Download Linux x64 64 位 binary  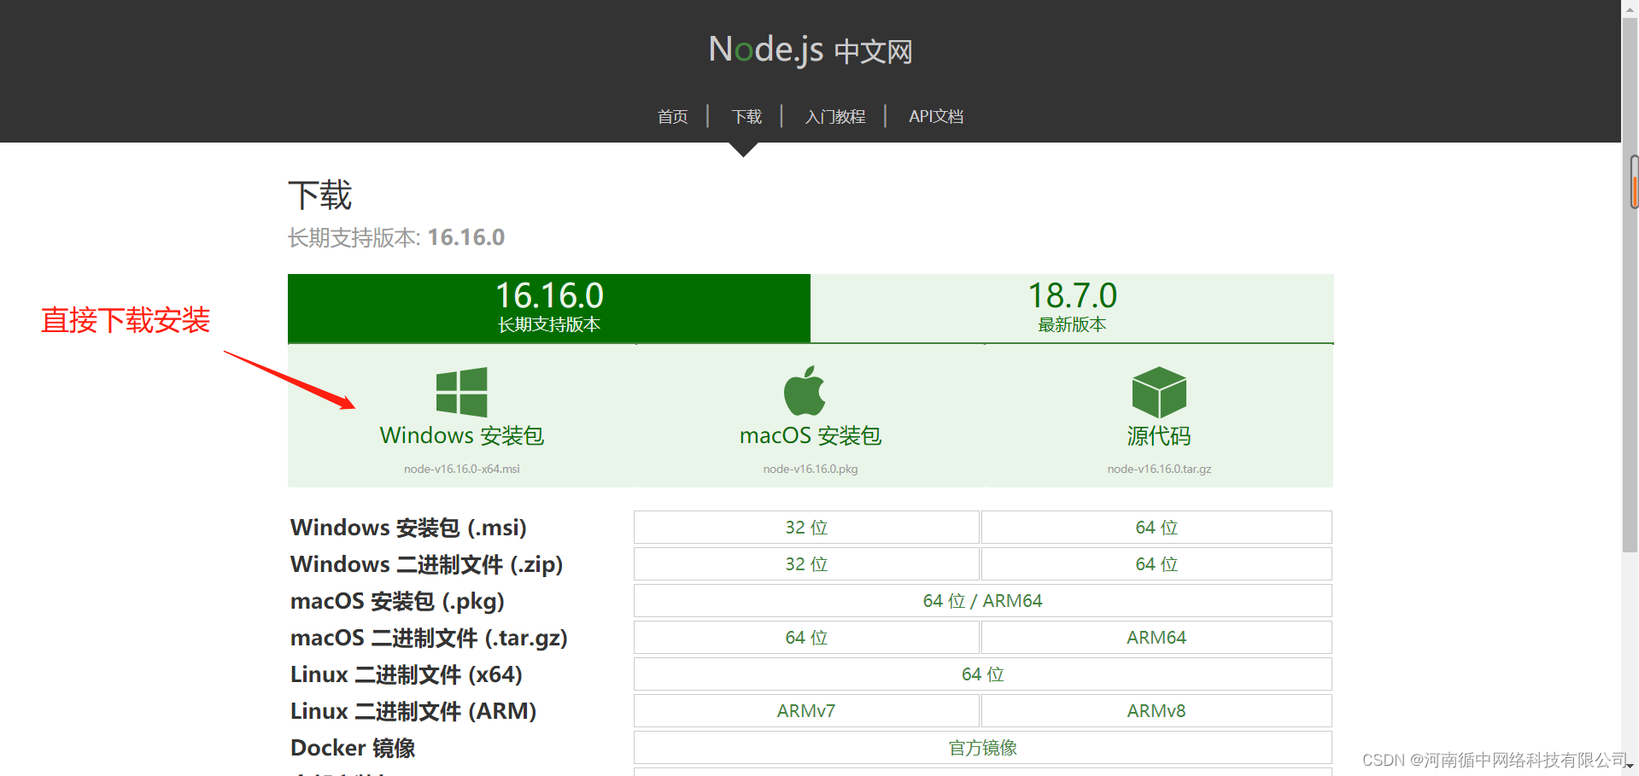[x=983, y=674]
